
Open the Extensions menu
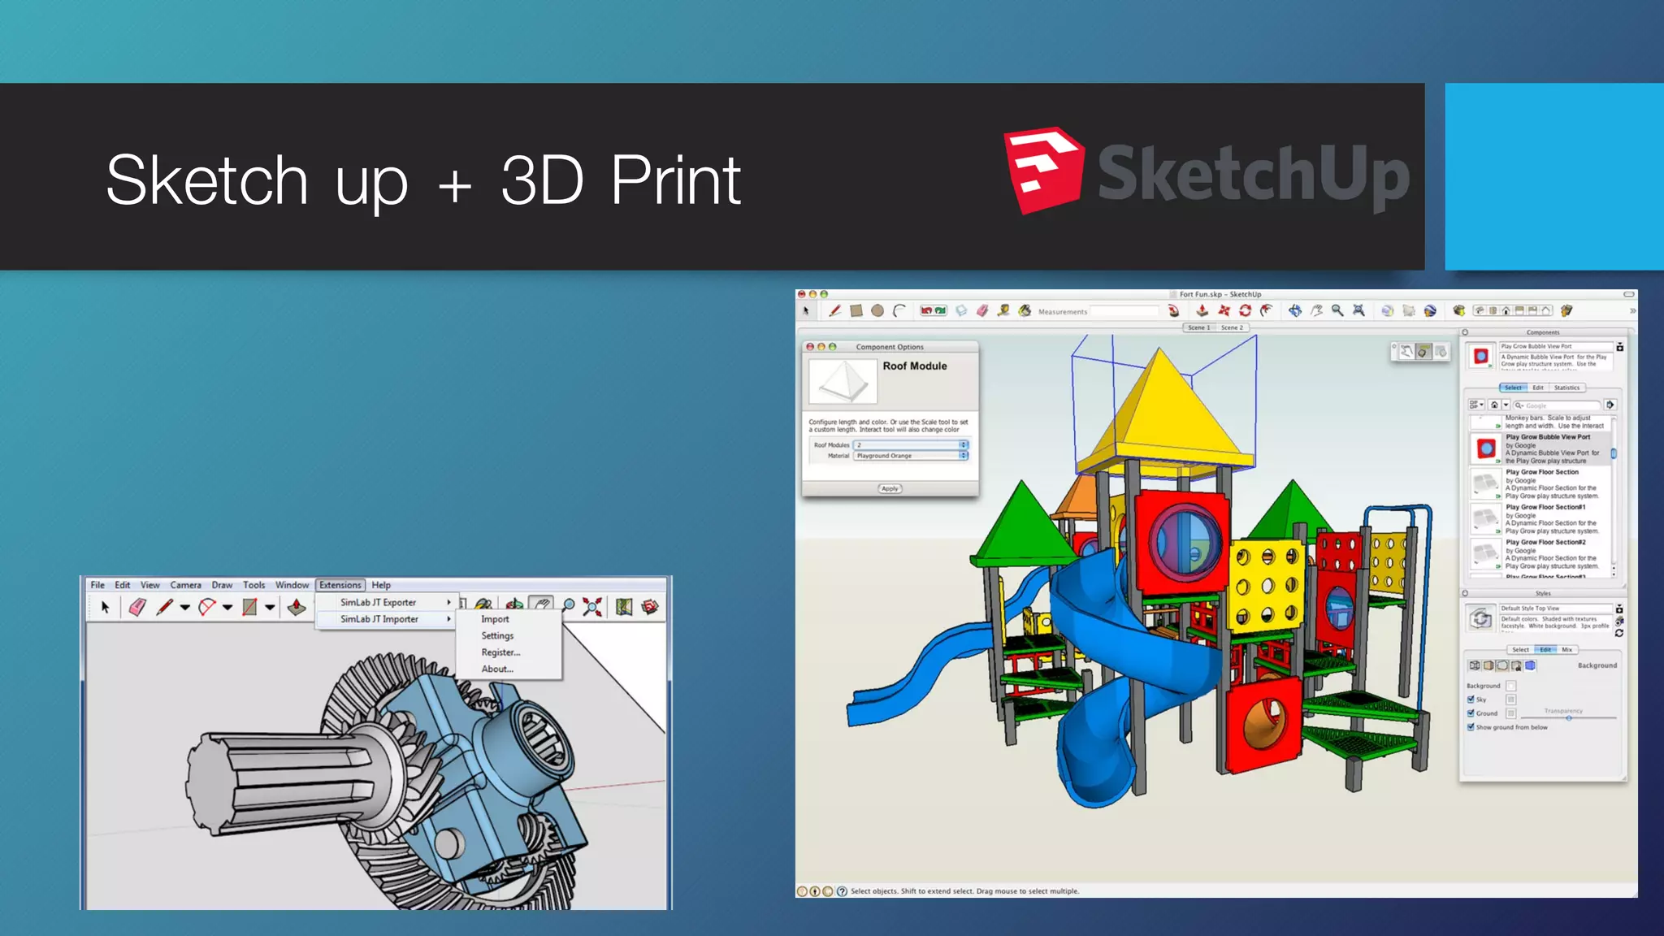pyautogui.click(x=340, y=585)
